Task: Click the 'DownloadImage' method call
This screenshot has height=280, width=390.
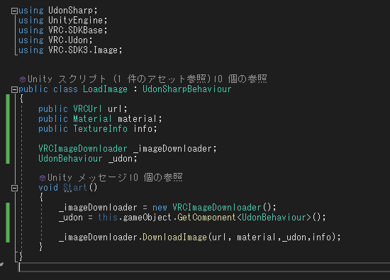Action: coord(174,237)
